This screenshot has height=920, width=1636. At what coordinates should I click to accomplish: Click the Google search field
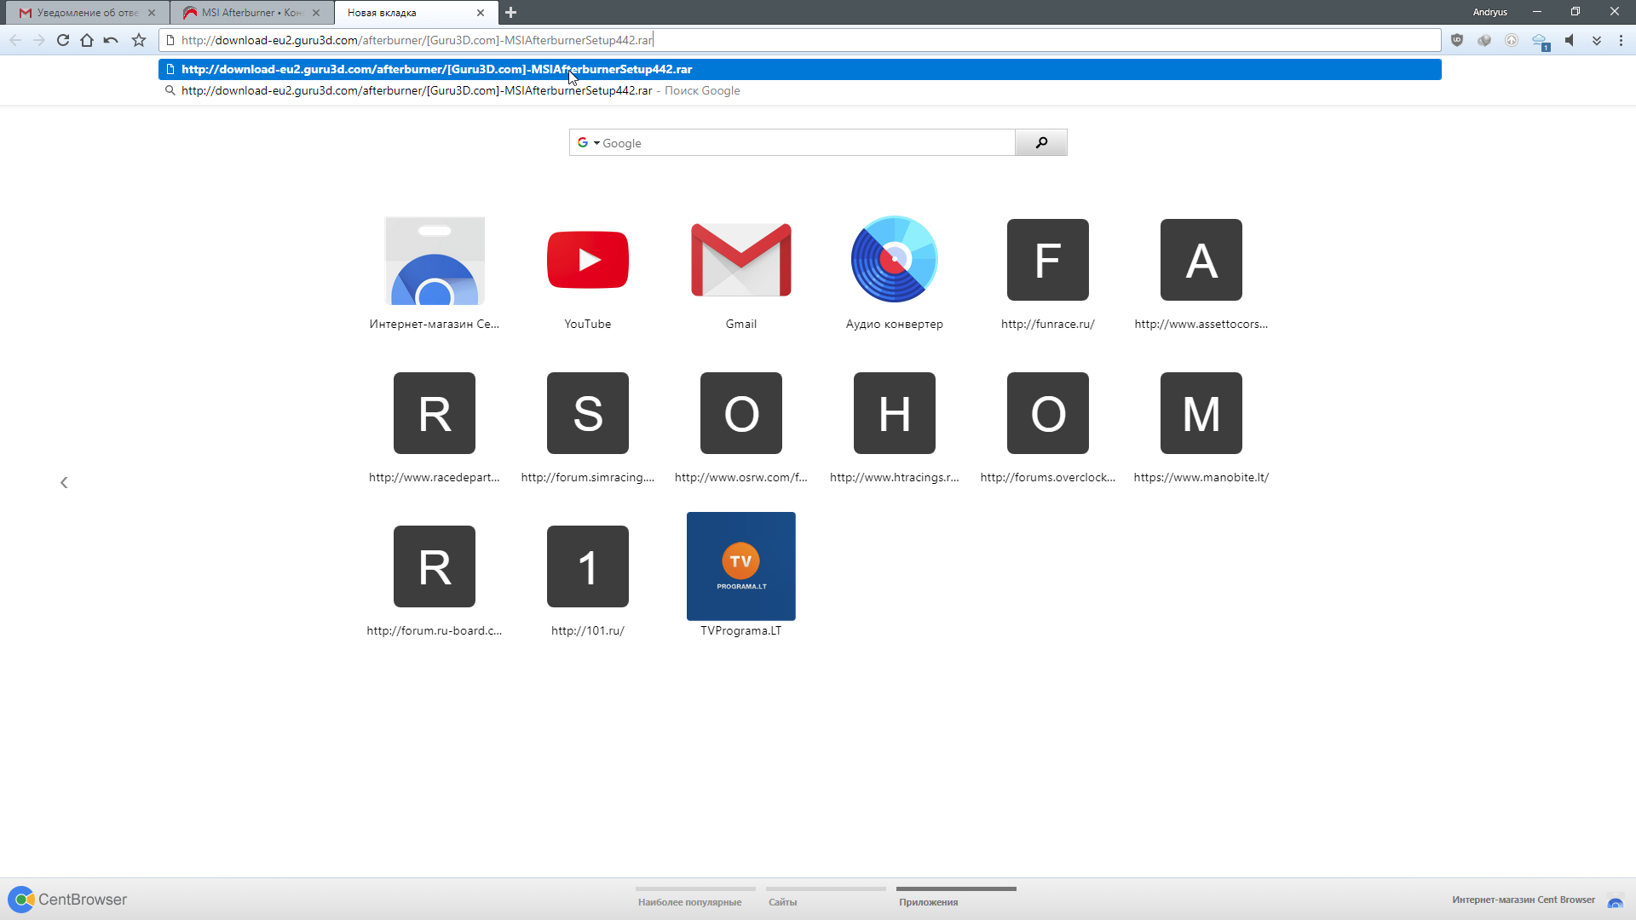click(805, 143)
